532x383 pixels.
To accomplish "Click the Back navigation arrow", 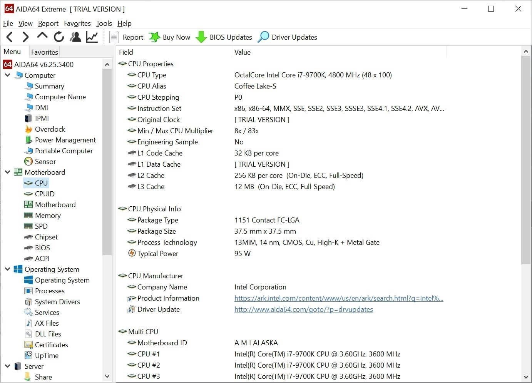I will pyautogui.click(x=10, y=37).
